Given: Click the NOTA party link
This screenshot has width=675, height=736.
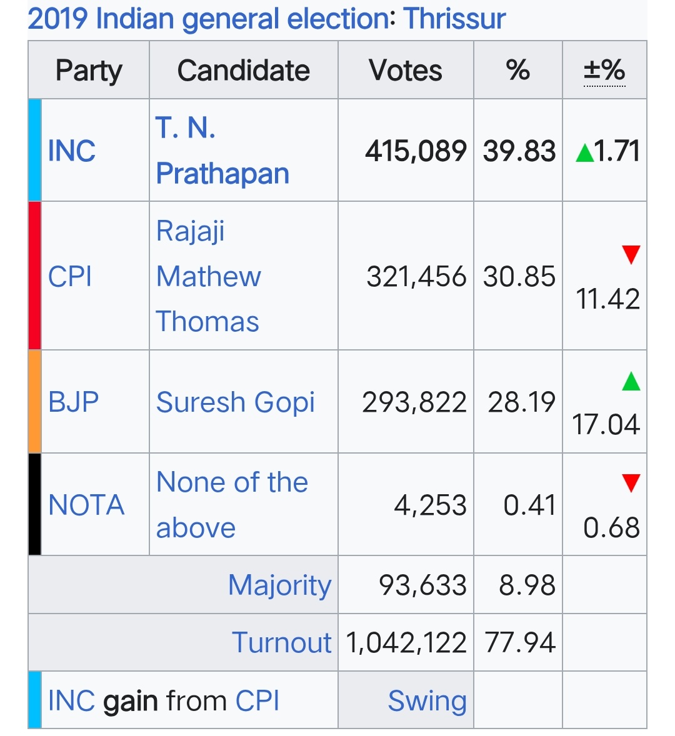Looking at the screenshot, I should [x=86, y=505].
